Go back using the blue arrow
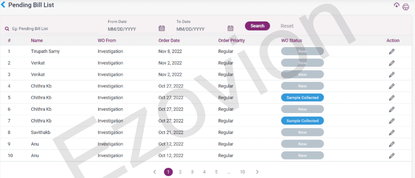The width and height of the screenshot is (415, 178). (x=3, y=5)
